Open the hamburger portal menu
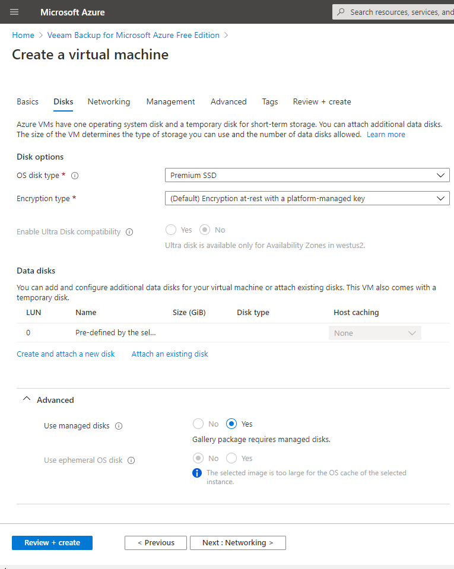This screenshot has height=569, width=454. tap(15, 12)
